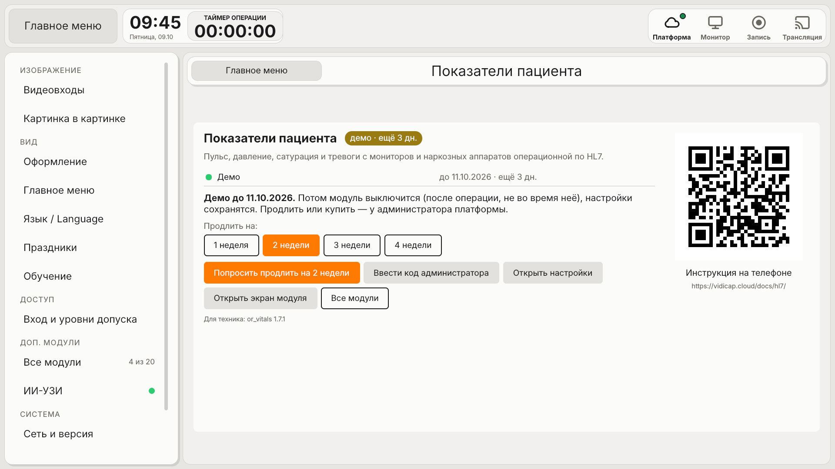
Task: Open Язык / Language settings
Action: click(x=89, y=219)
